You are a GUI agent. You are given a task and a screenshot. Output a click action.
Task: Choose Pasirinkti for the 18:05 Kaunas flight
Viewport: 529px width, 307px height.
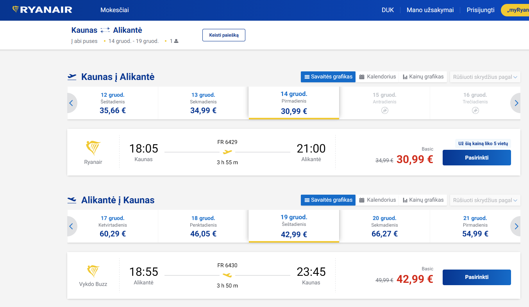(x=477, y=158)
